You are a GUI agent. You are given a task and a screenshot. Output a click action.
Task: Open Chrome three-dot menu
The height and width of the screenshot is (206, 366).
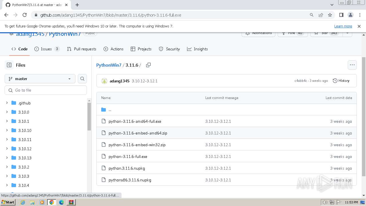[359, 15]
